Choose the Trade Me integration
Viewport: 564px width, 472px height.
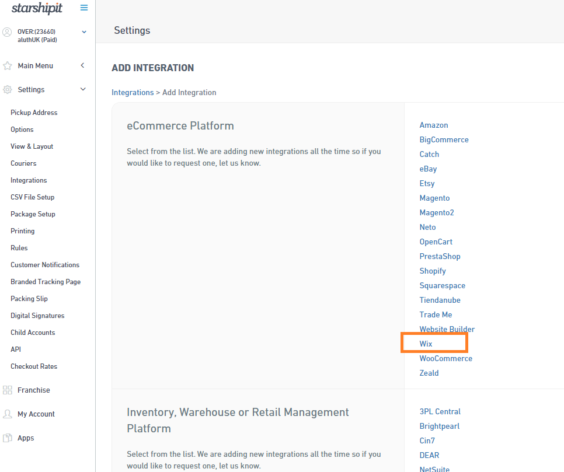tap(436, 314)
